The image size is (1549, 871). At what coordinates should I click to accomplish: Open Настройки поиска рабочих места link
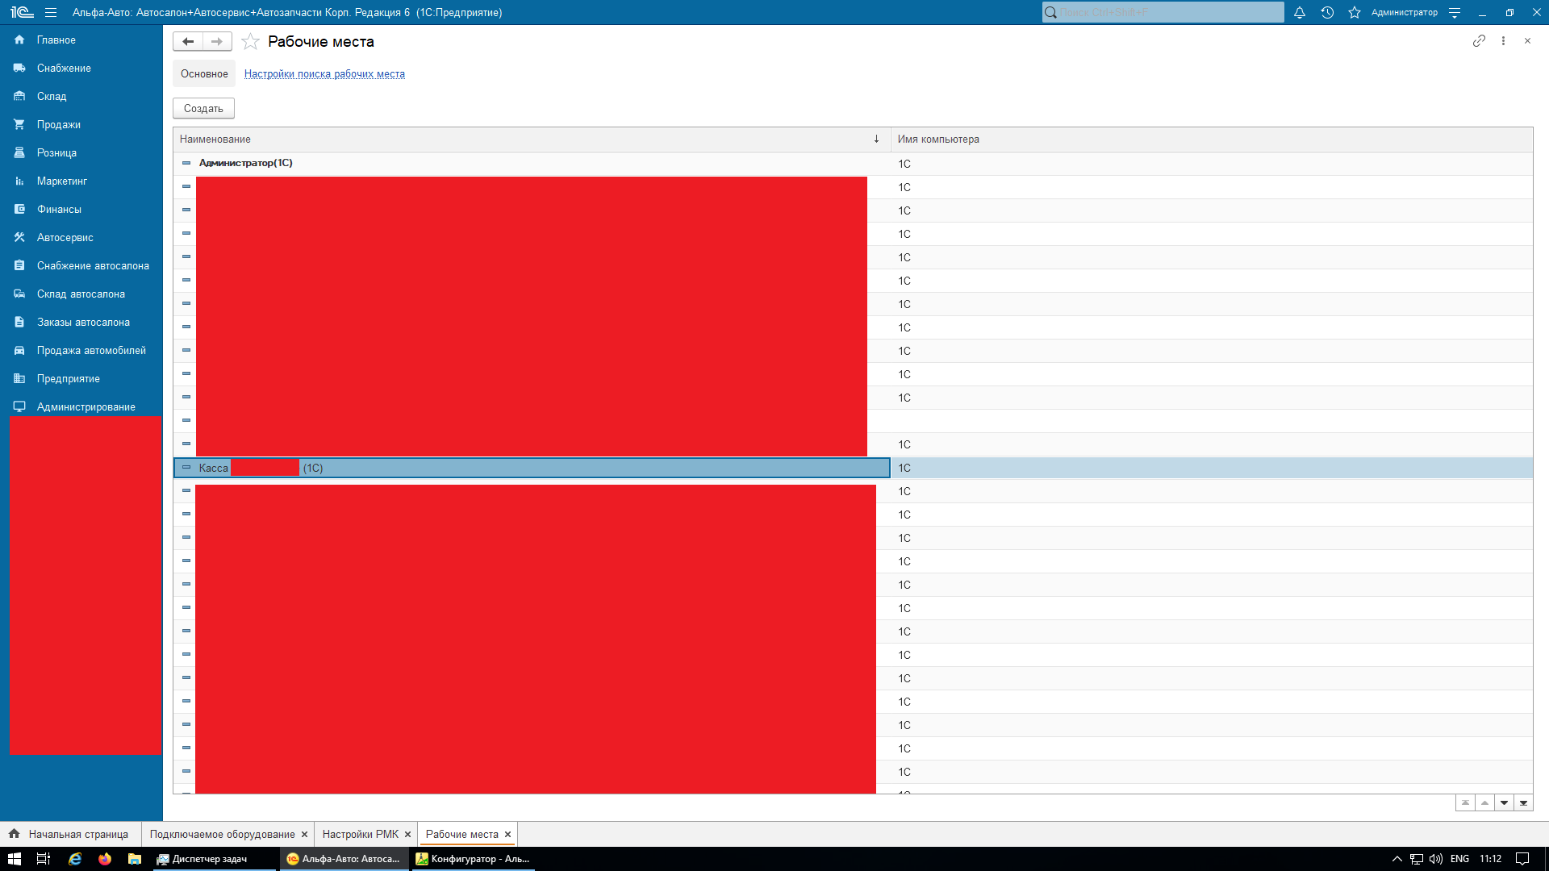324,73
